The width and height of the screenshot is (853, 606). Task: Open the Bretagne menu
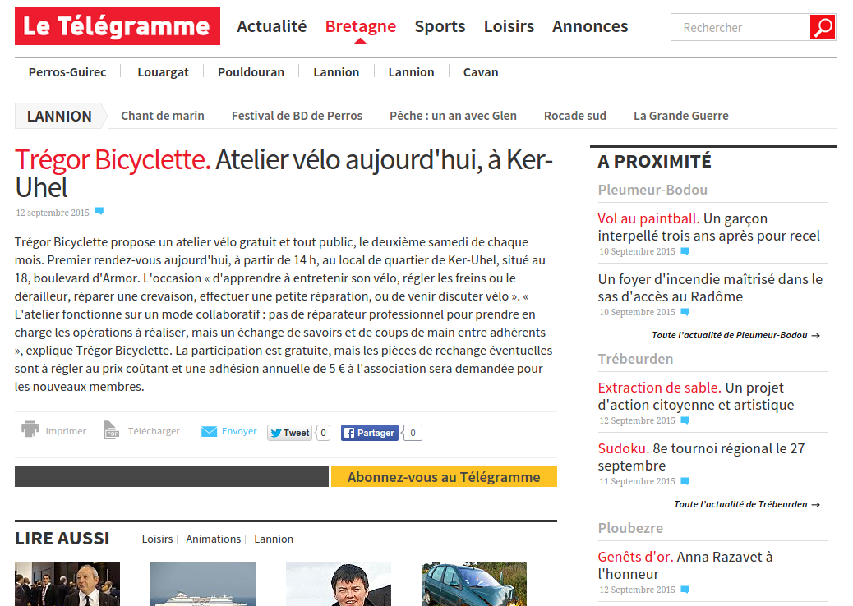tap(361, 26)
